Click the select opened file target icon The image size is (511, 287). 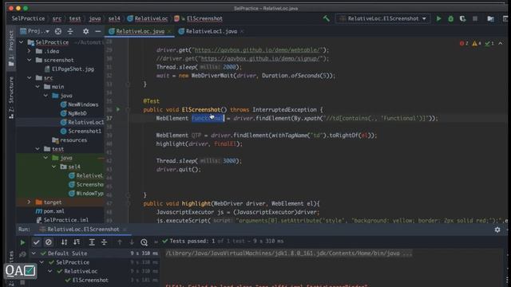click(58, 31)
